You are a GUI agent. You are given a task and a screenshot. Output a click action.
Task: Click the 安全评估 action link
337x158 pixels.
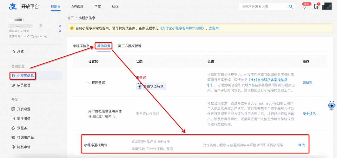(x=309, y=114)
